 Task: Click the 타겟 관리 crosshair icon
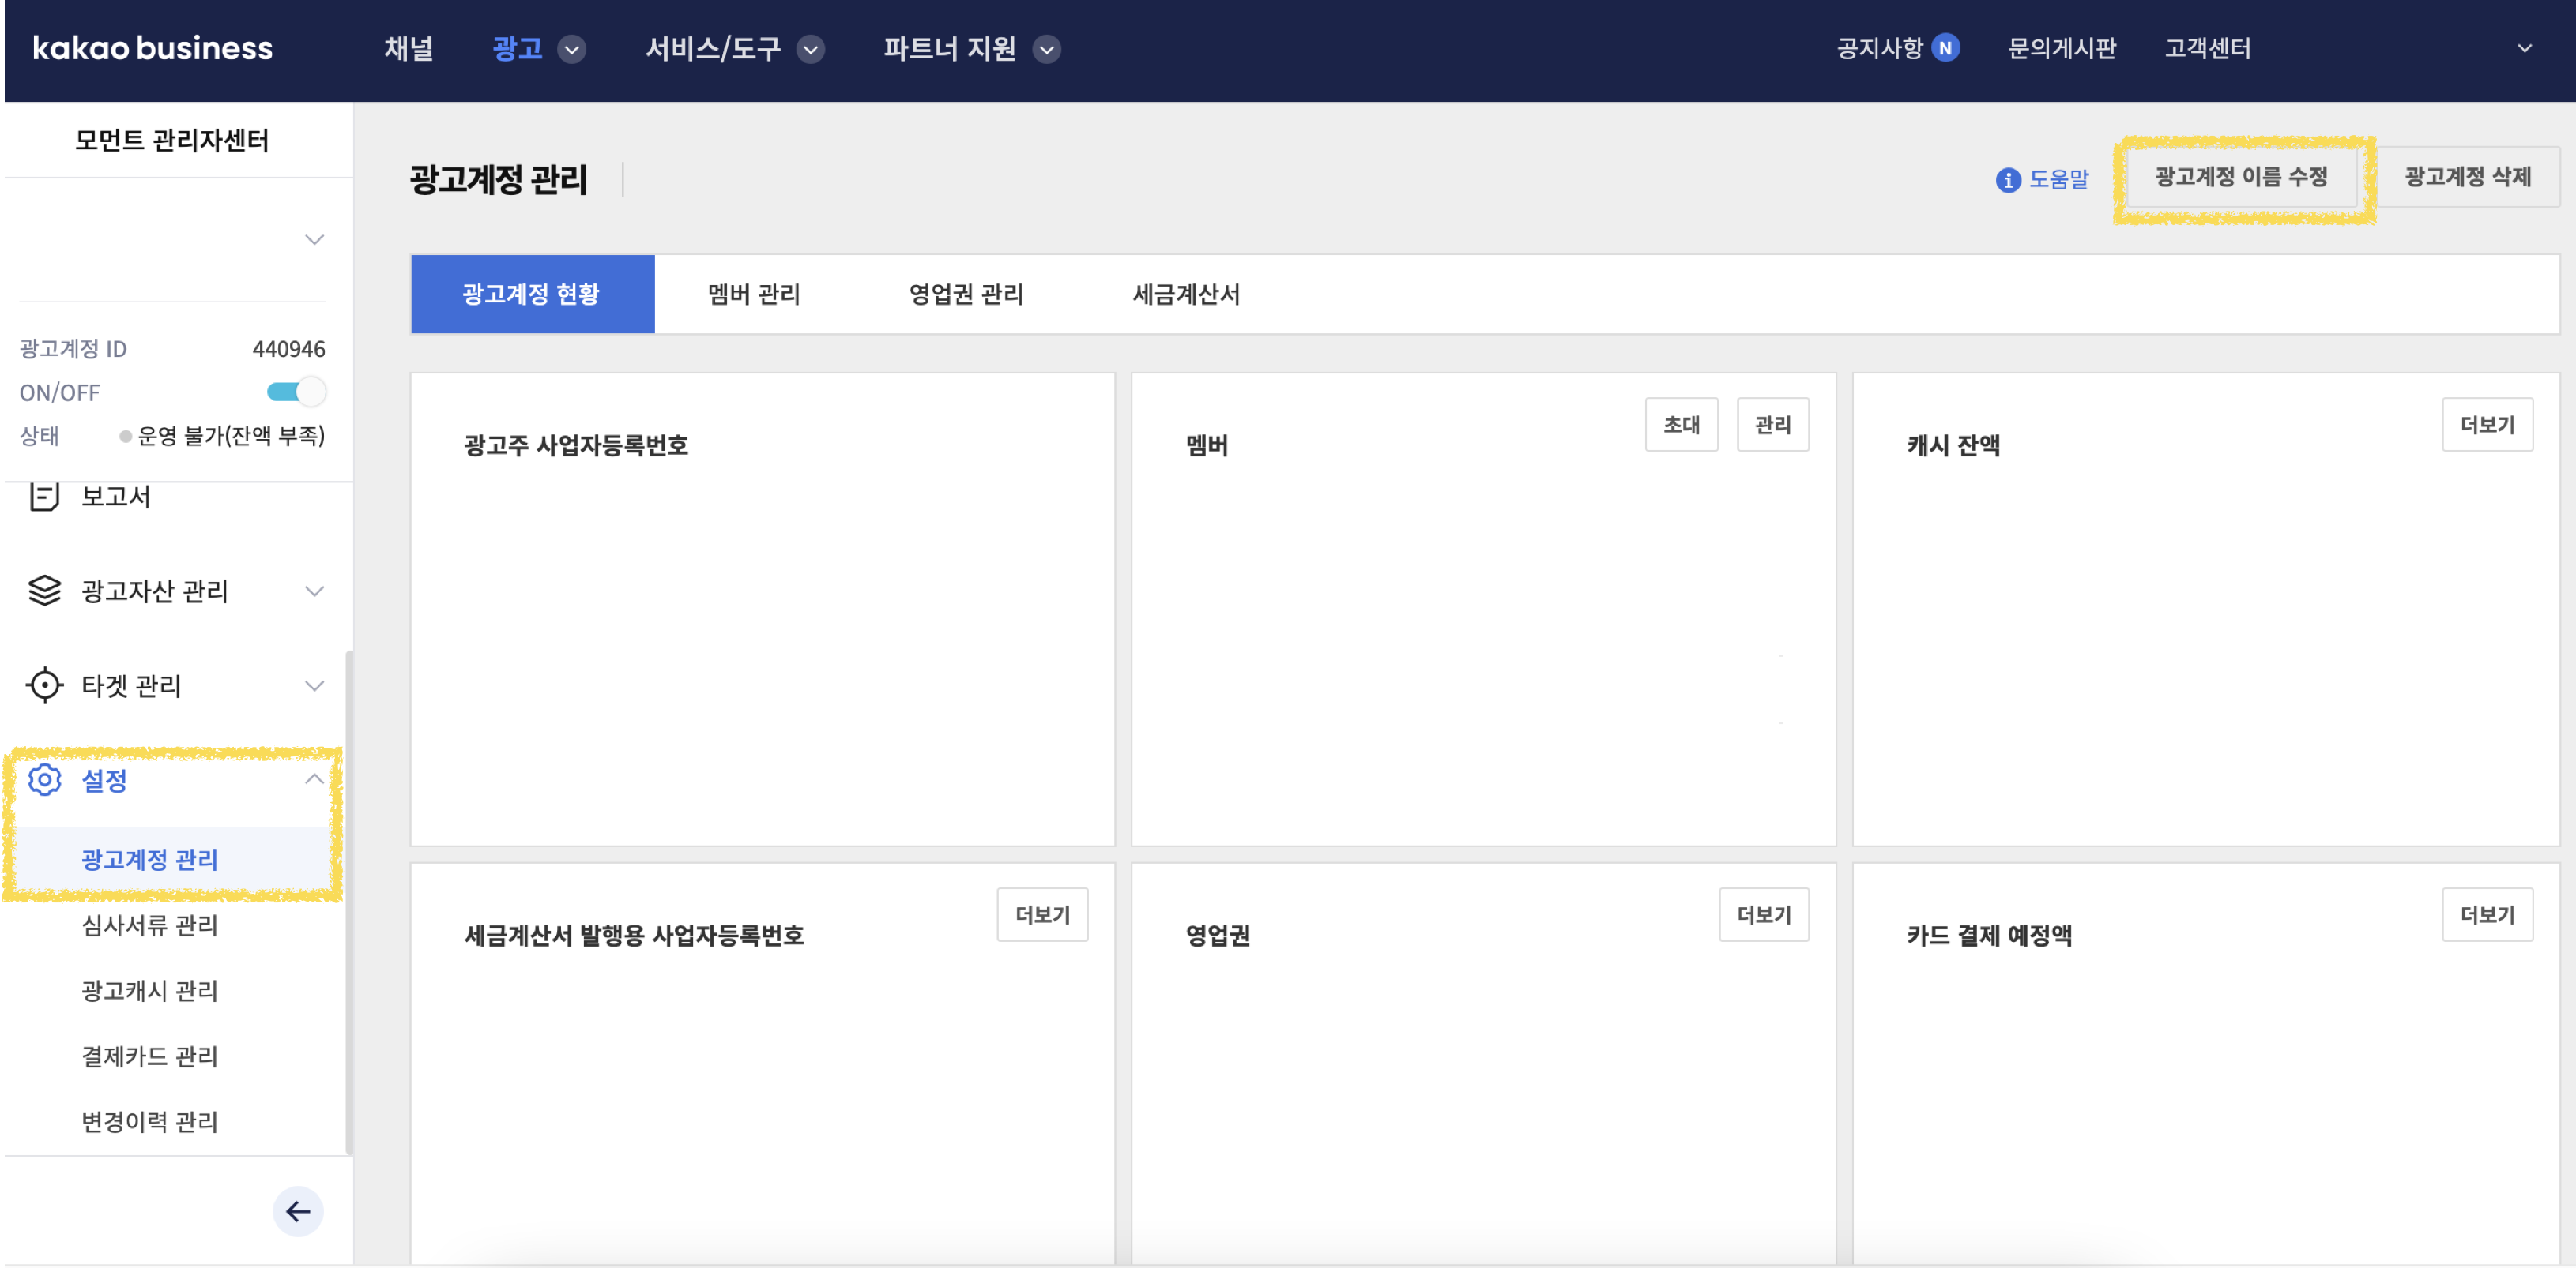[x=44, y=685]
